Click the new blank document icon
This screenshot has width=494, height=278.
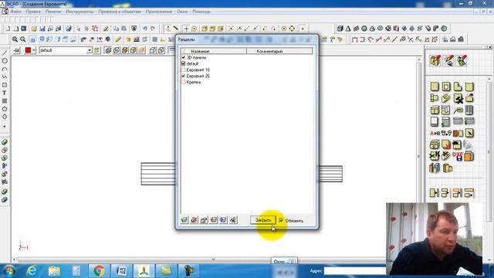[8, 29]
